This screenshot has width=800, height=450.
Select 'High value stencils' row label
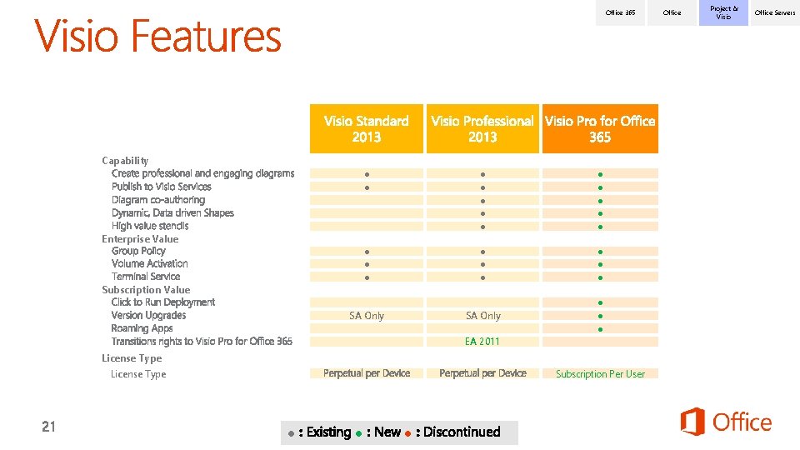click(150, 226)
